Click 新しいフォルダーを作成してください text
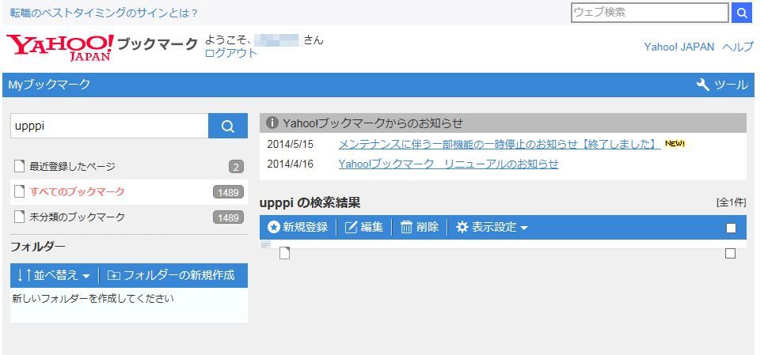 click(x=93, y=299)
